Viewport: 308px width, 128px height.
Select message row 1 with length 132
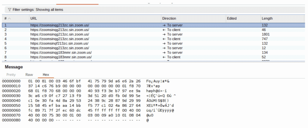[x=153, y=25]
